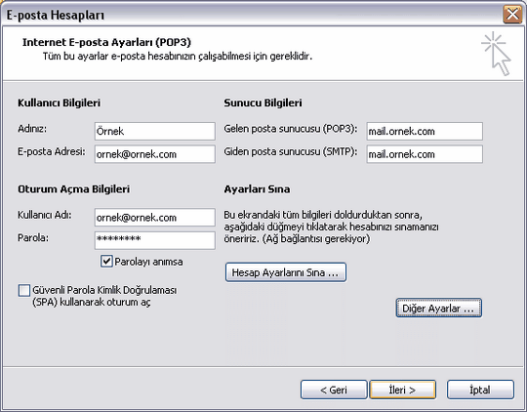Screen dimensions: 527x412
Task: Click the wizard cursor icon in header
Action: coord(496,54)
